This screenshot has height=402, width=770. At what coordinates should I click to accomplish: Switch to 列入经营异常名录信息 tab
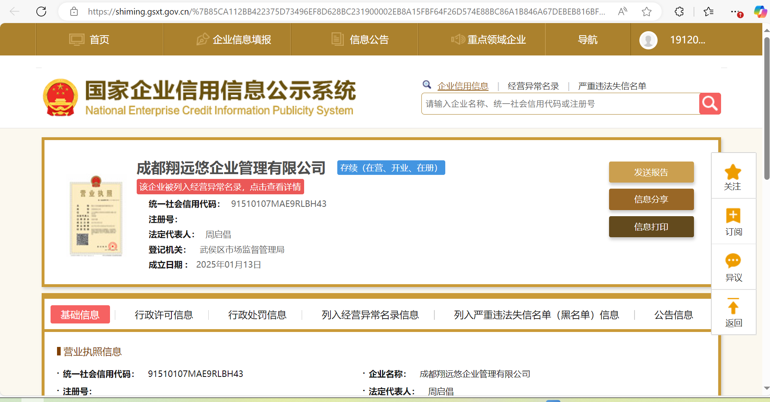pos(370,315)
